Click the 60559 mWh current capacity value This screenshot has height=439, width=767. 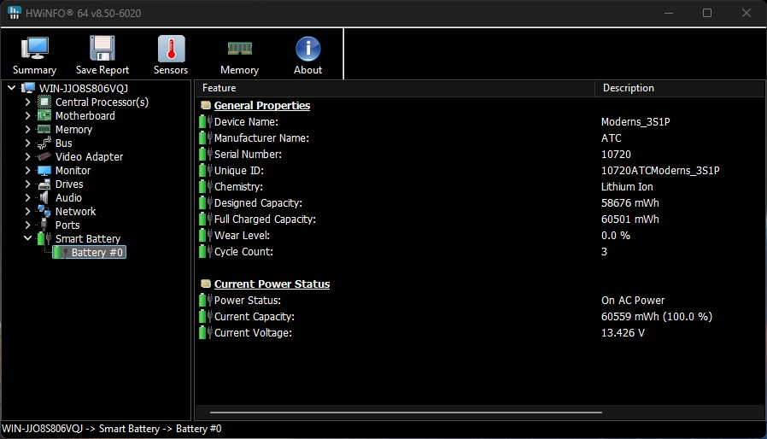pyautogui.click(x=657, y=317)
